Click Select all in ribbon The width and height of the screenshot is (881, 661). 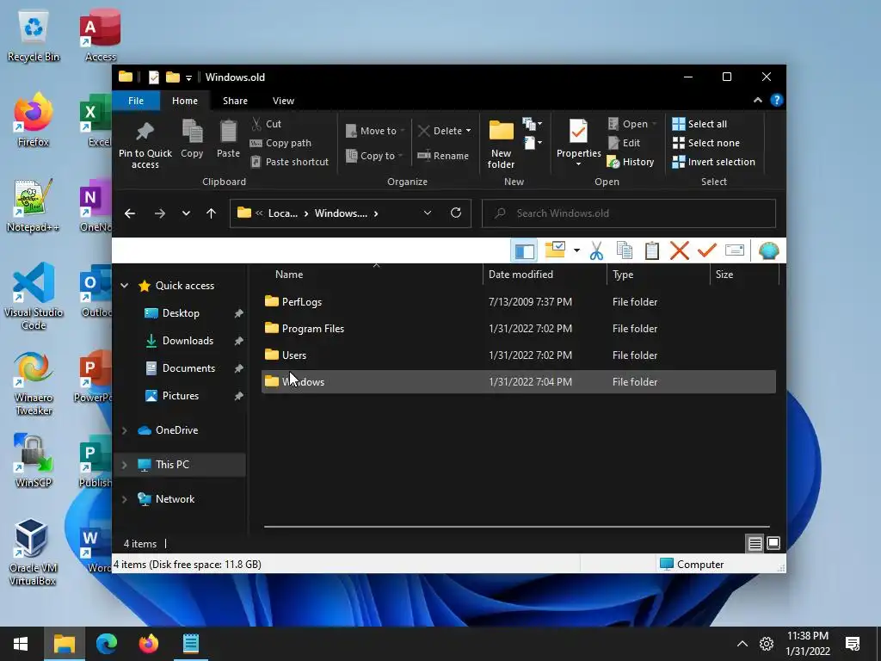tap(699, 124)
